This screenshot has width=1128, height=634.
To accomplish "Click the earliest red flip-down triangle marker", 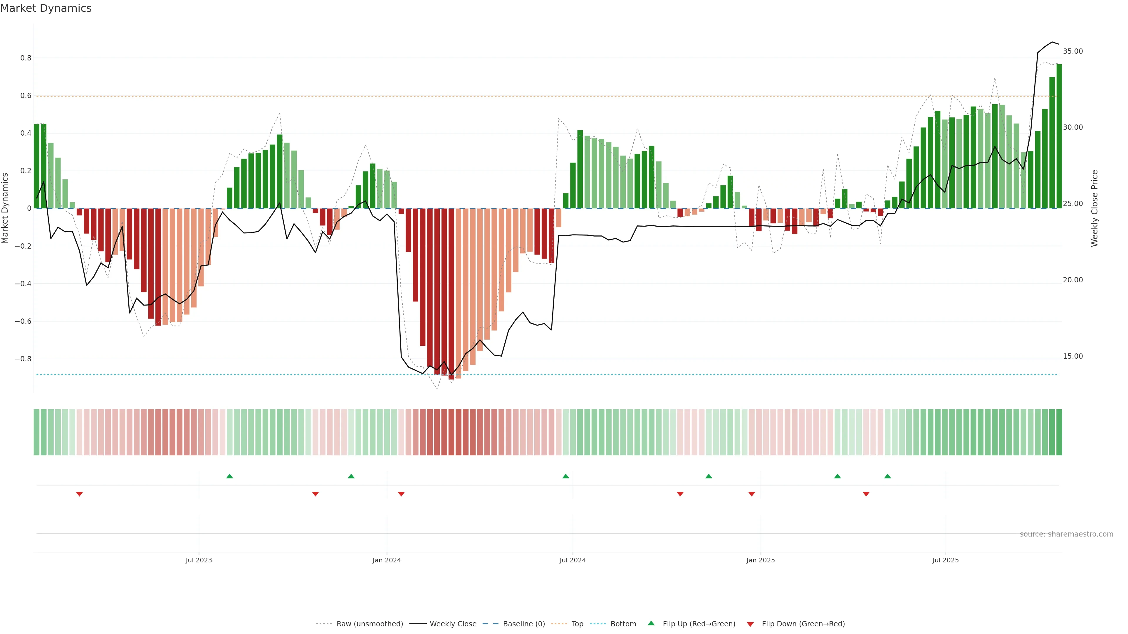I will pyautogui.click(x=79, y=494).
